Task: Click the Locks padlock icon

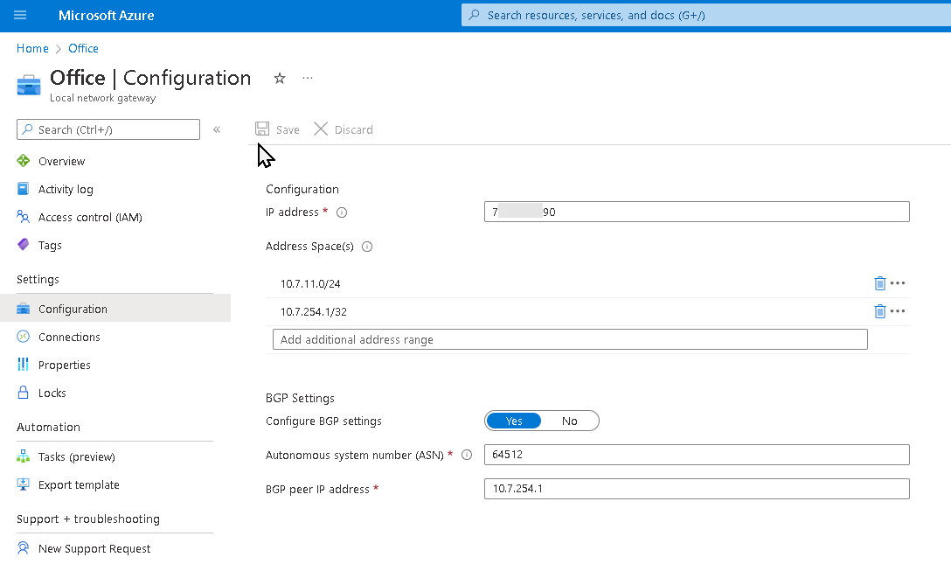Action: pyautogui.click(x=23, y=392)
